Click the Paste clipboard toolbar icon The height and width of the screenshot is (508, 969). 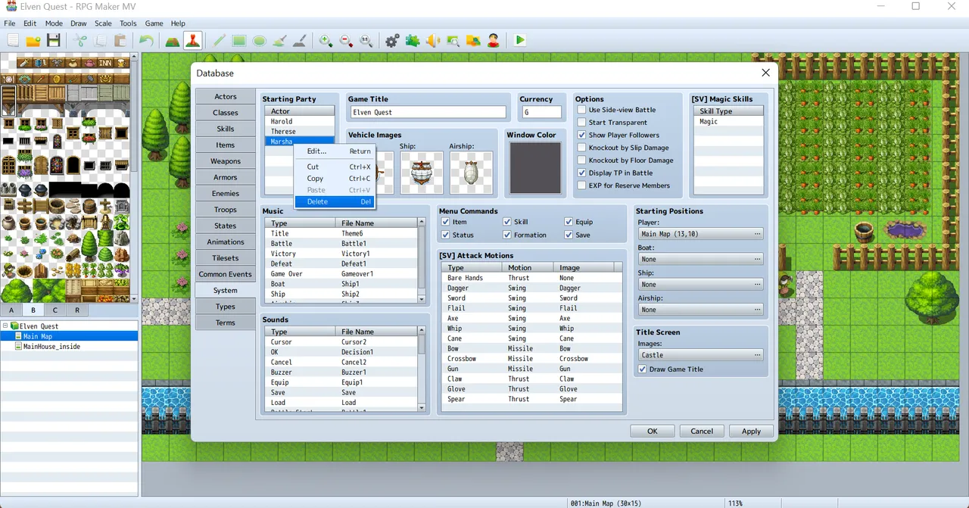120,40
